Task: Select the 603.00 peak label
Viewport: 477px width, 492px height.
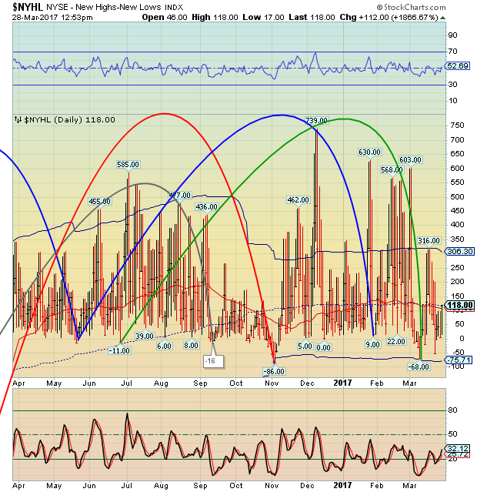Action: click(x=411, y=159)
